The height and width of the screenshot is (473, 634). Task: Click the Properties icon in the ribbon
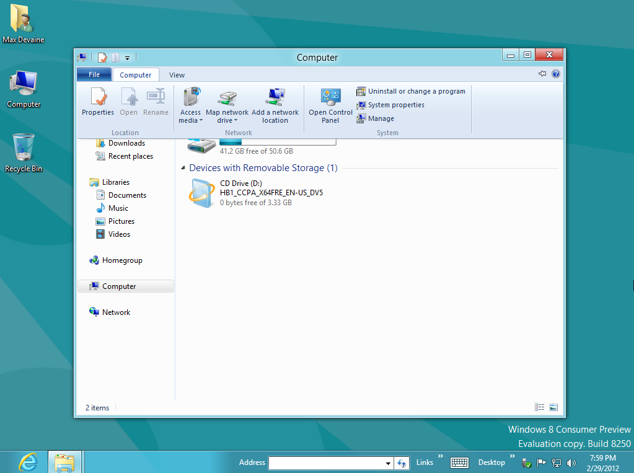pos(98,102)
